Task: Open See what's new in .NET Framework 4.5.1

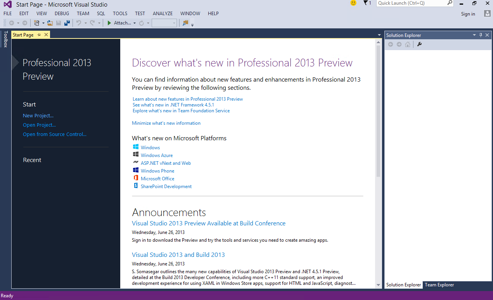Action: point(173,105)
